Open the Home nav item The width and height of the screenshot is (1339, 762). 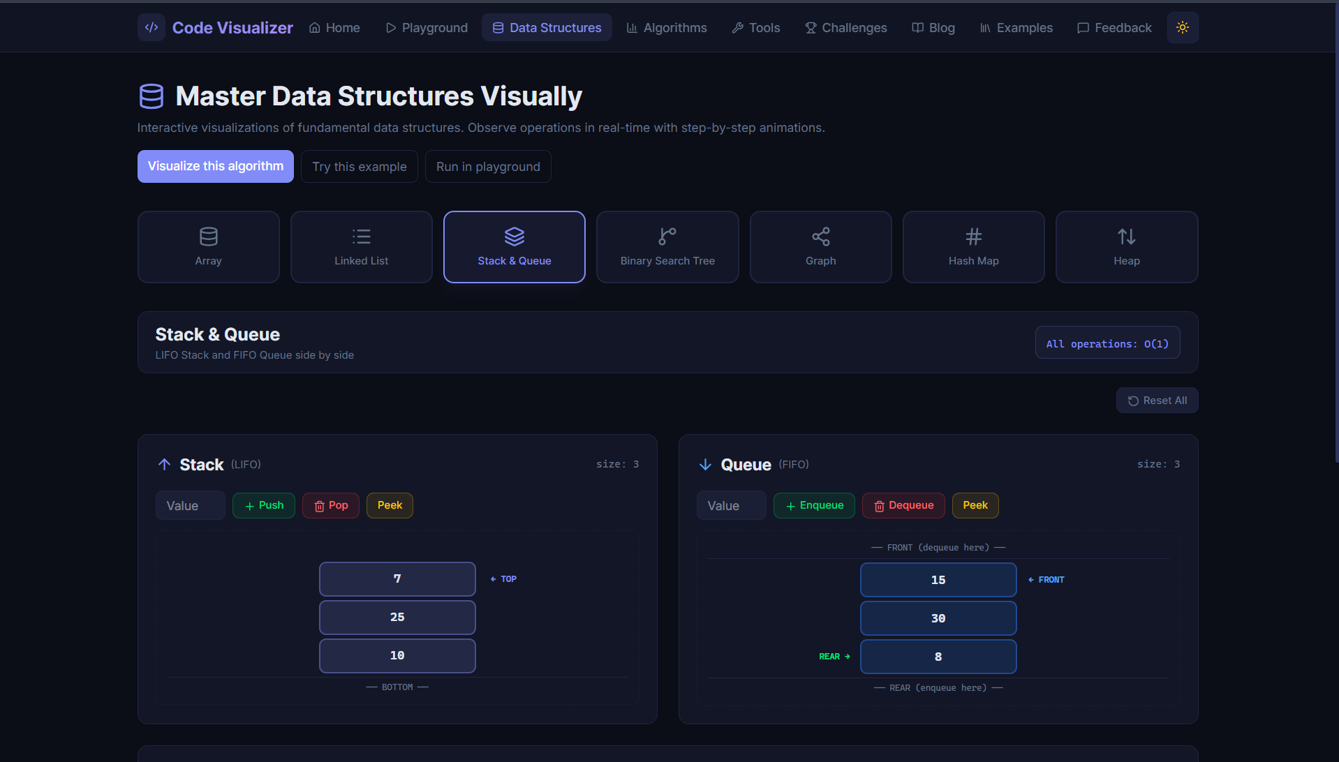point(334,27)
